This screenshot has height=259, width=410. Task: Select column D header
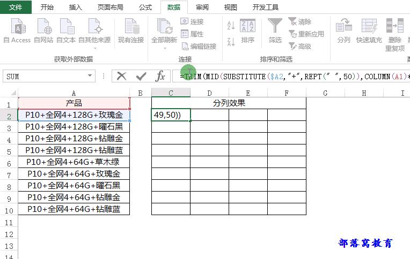point(209,93)
